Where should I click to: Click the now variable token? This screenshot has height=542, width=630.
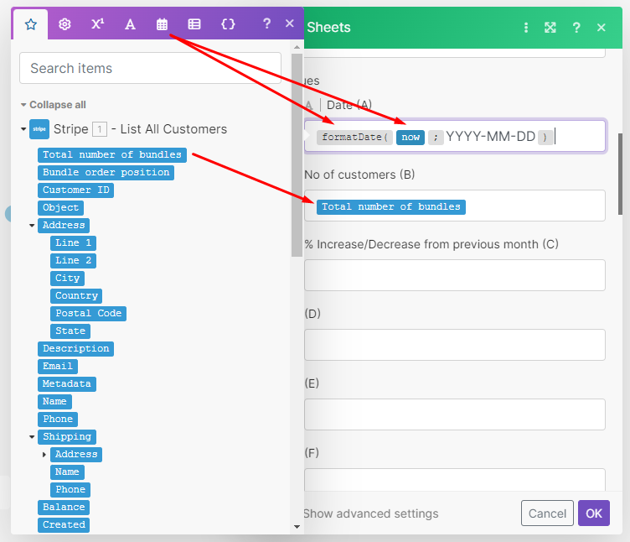(411, 138)
